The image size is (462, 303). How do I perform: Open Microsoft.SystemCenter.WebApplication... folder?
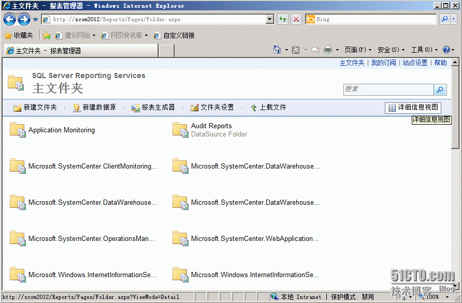255,238
